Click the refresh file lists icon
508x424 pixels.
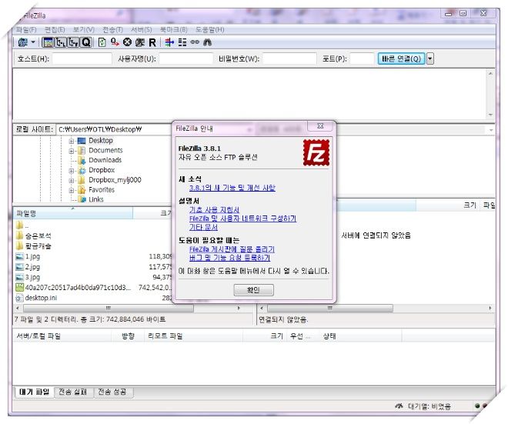click(x=102, y=42)
